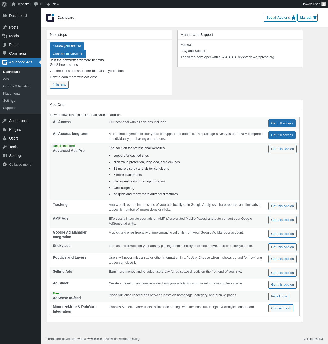Screen dimensions: 328x344
Task: Get the Ad Slider add-on
Action: click(x=282, y=285)
